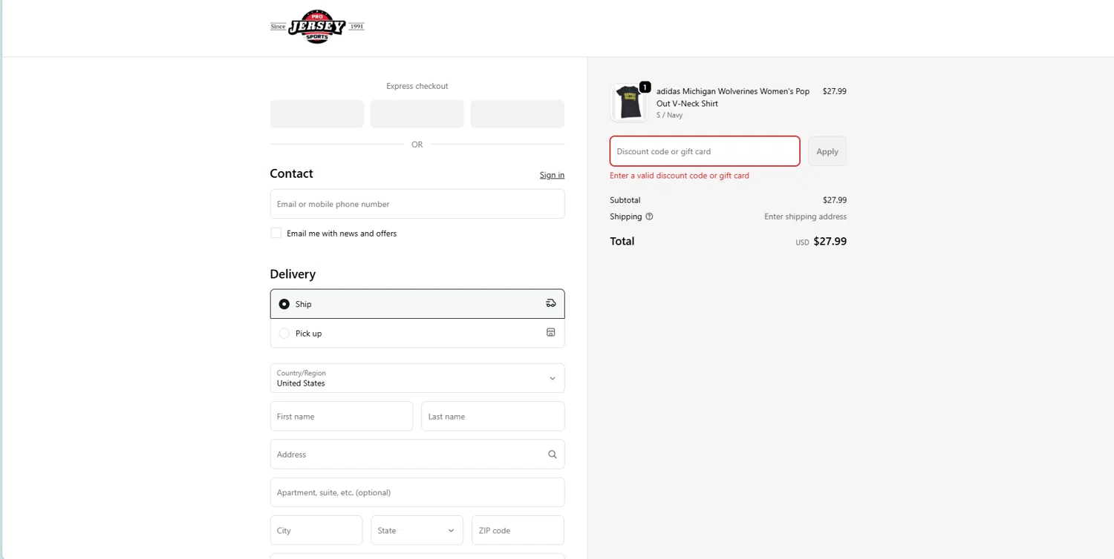
Task: Click the Express checkout heading
Action: 417,86
